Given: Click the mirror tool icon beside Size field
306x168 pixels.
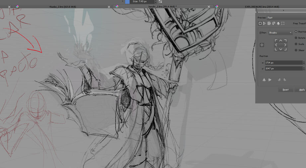Looking at the screenshot, I should coord(160,1).
